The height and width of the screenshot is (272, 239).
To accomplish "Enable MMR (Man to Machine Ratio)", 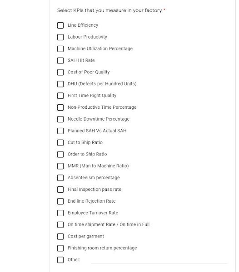I will (x=60, y=166).
